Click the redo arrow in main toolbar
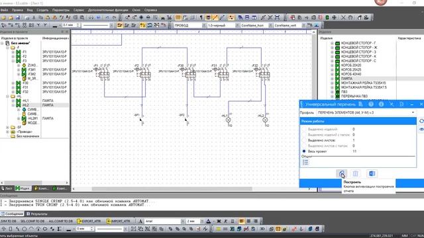 [x=114, y=18]
